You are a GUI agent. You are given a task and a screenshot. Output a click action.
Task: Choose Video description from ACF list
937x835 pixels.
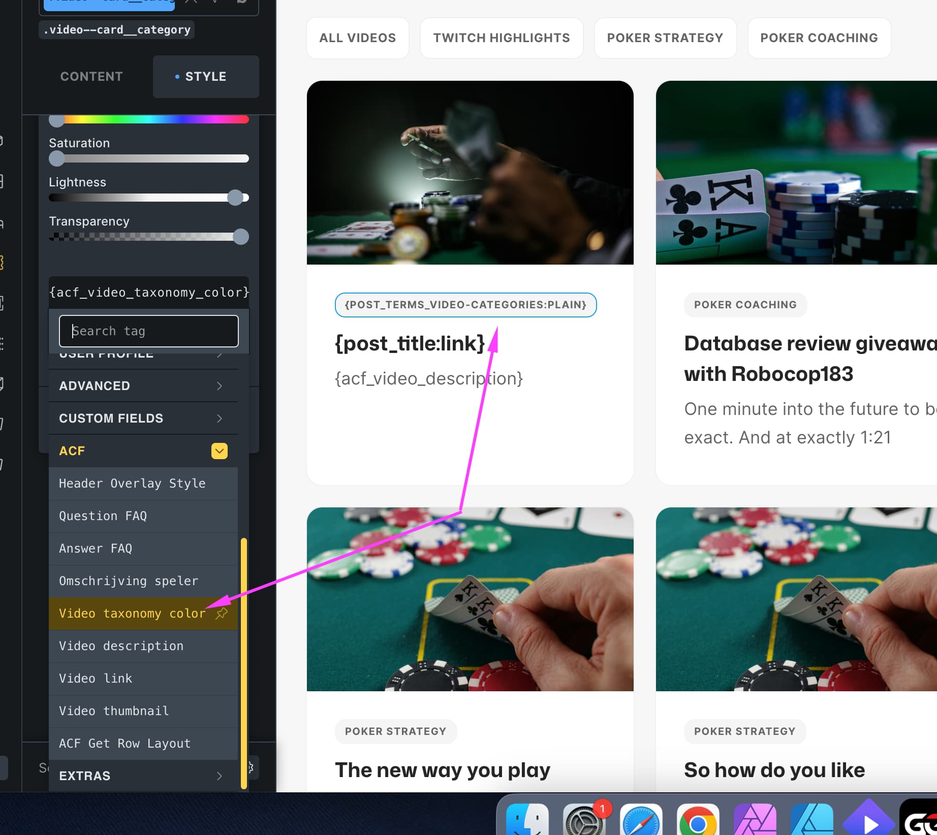point(121,646)
